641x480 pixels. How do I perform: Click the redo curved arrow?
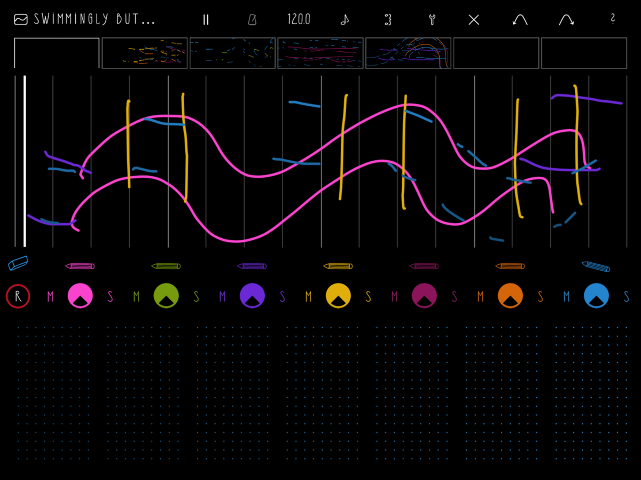566,20
